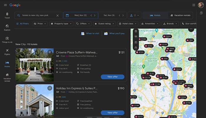This screenshot has width=206, height=118.
Task: Move check-in date one day later
Action: coord(95,15)
